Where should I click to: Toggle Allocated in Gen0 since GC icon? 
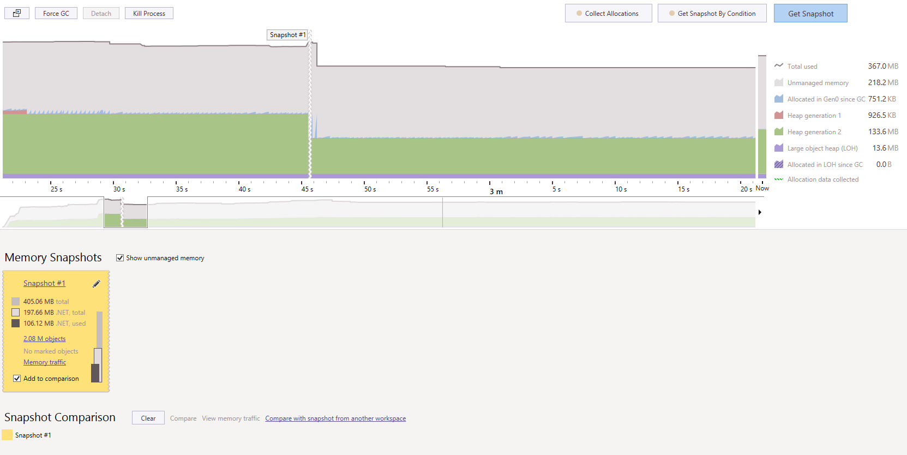pos(779,99)
